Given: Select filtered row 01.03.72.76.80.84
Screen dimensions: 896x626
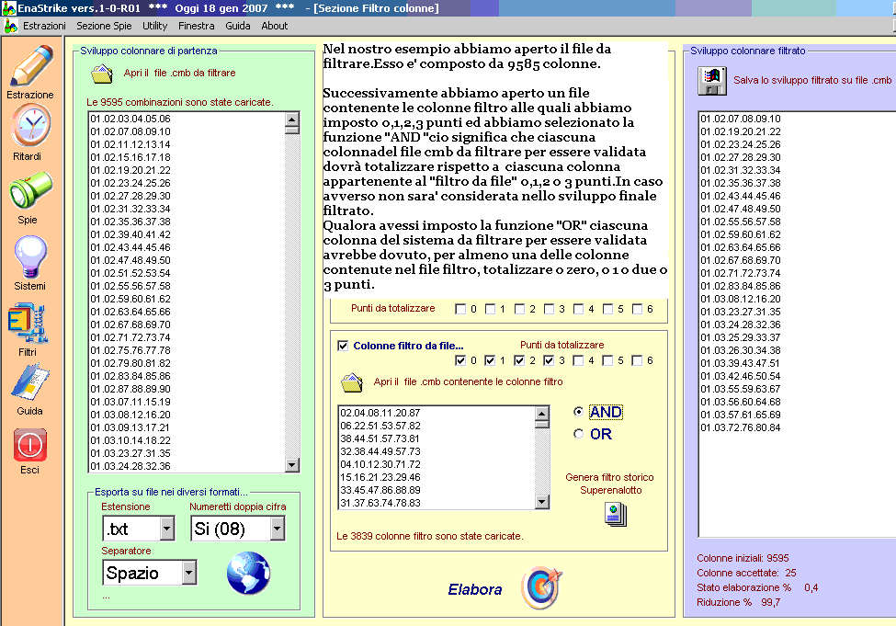Looking at the screenshot, I should (x=797, y=427).
